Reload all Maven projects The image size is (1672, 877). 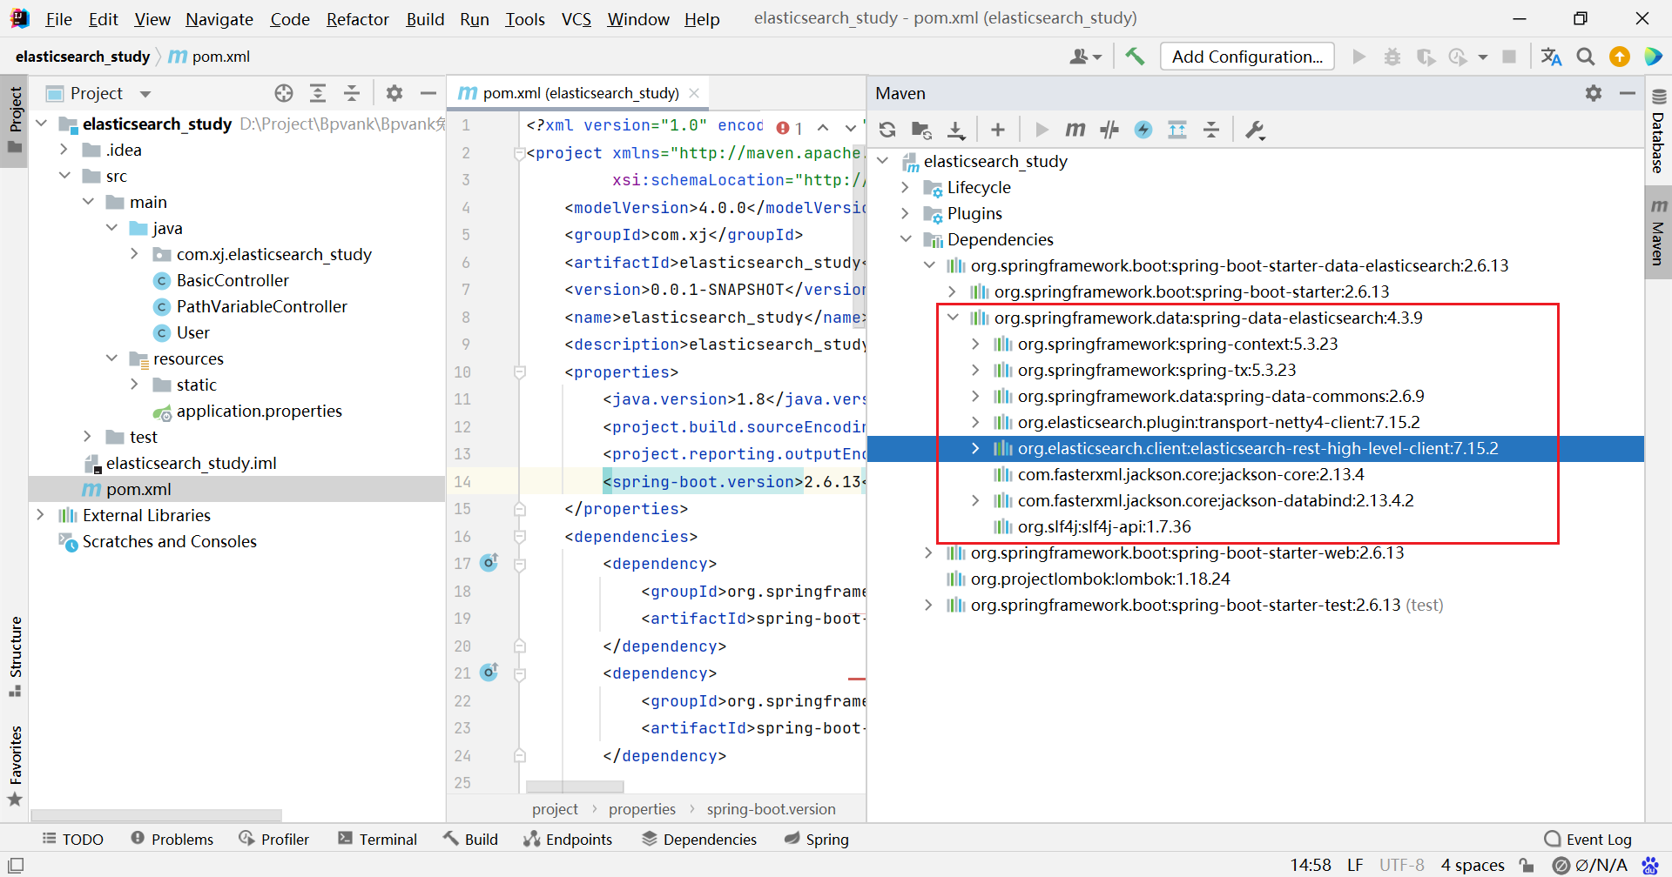(887, 130)
